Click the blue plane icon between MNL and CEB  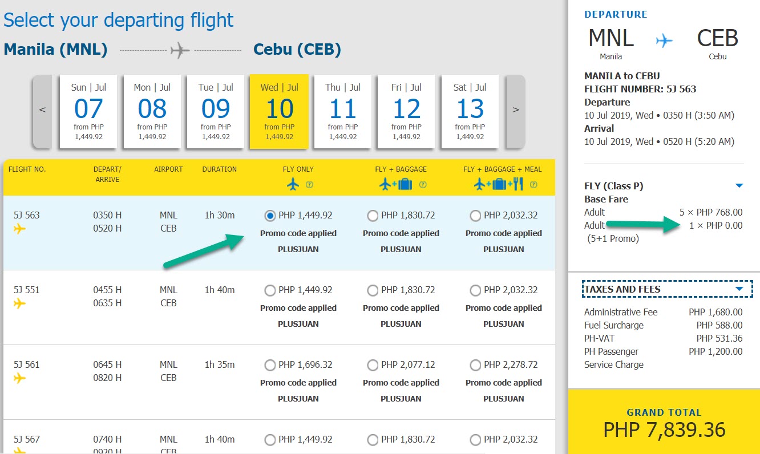[x=664, y=40]
